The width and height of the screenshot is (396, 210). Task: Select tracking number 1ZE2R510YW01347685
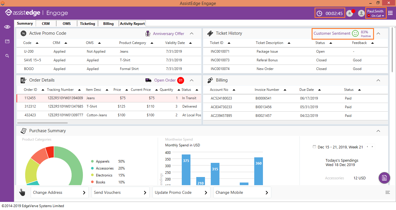[x=66, y=106]
